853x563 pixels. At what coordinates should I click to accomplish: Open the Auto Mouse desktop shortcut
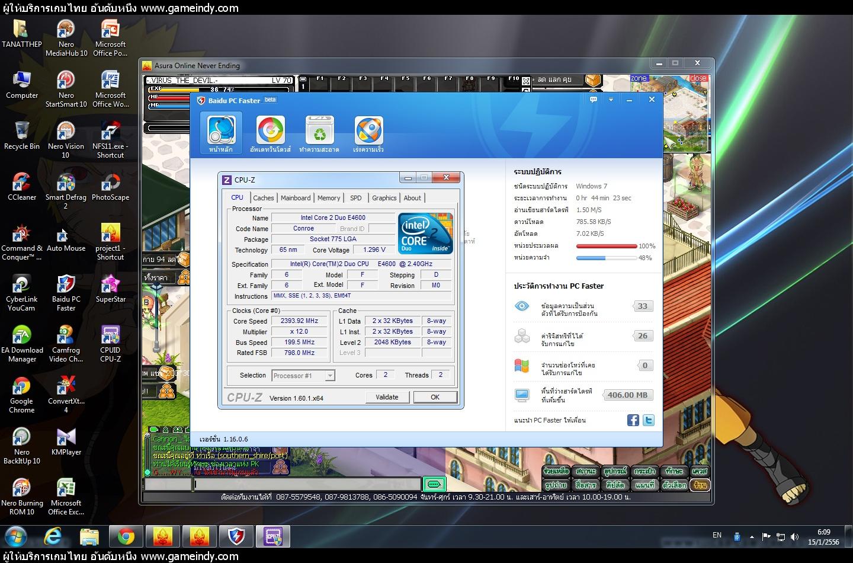tap(66, 238)
